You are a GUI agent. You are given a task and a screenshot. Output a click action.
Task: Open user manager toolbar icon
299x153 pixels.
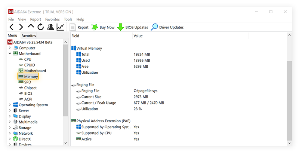pos(50,27)
